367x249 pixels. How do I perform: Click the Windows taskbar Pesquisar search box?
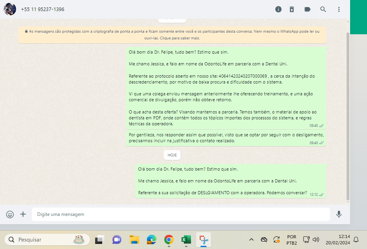(x=47, y=240)
